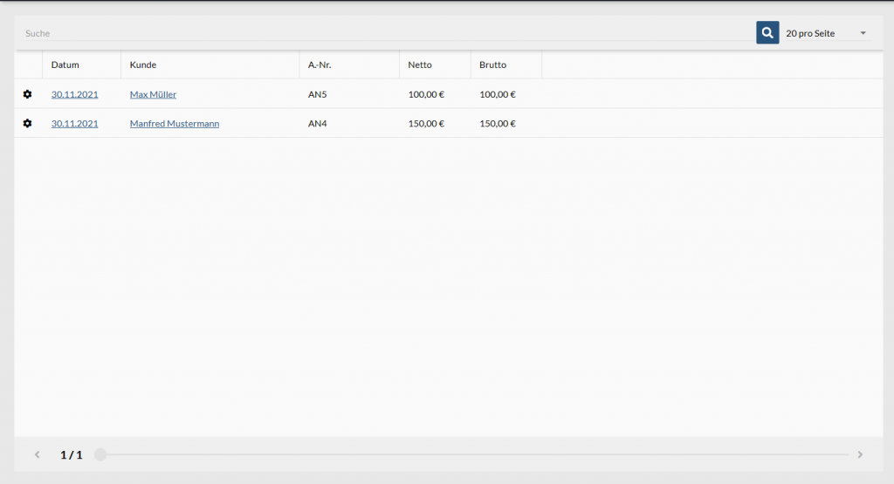Image resolution: width=894 pixels, height=484 pixels.
Task: Click the 150,00 € Netto amount cell
Action: tap(426, 124)
